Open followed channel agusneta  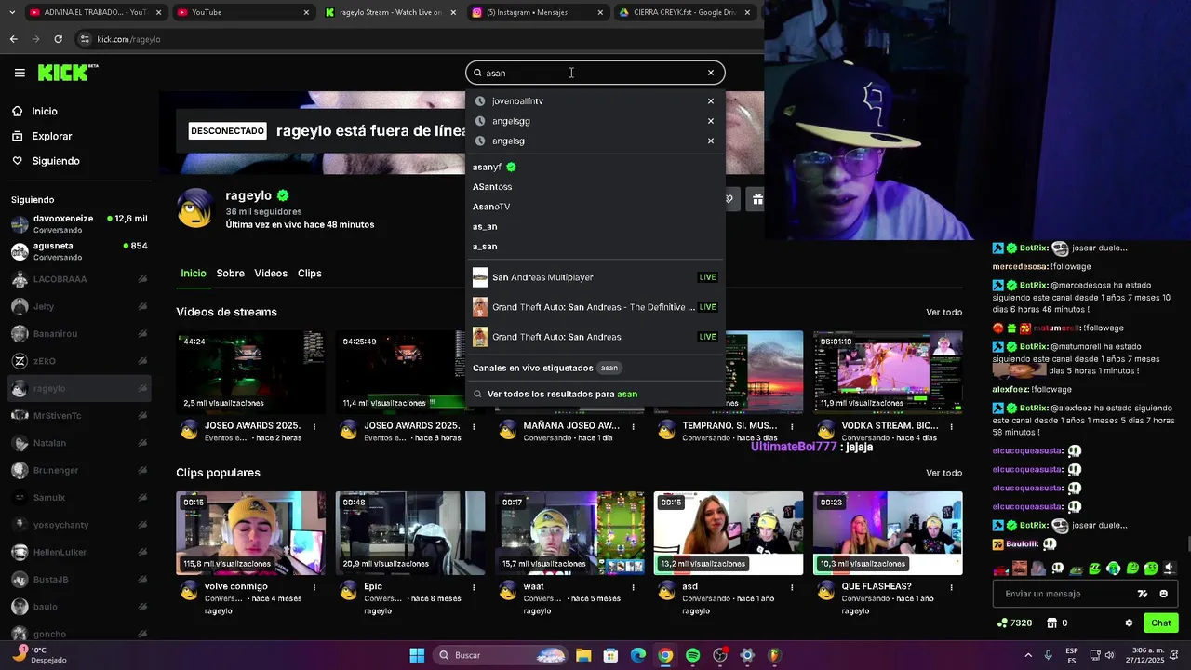(79, 251)
